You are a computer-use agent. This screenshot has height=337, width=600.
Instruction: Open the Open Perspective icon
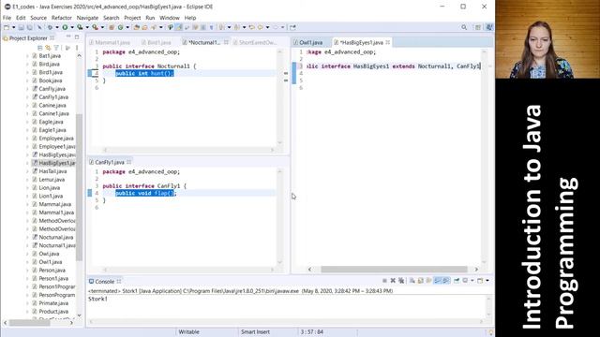point(478,27)
